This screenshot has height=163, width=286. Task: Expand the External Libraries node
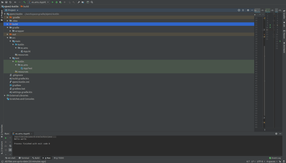tap(5, 96)
